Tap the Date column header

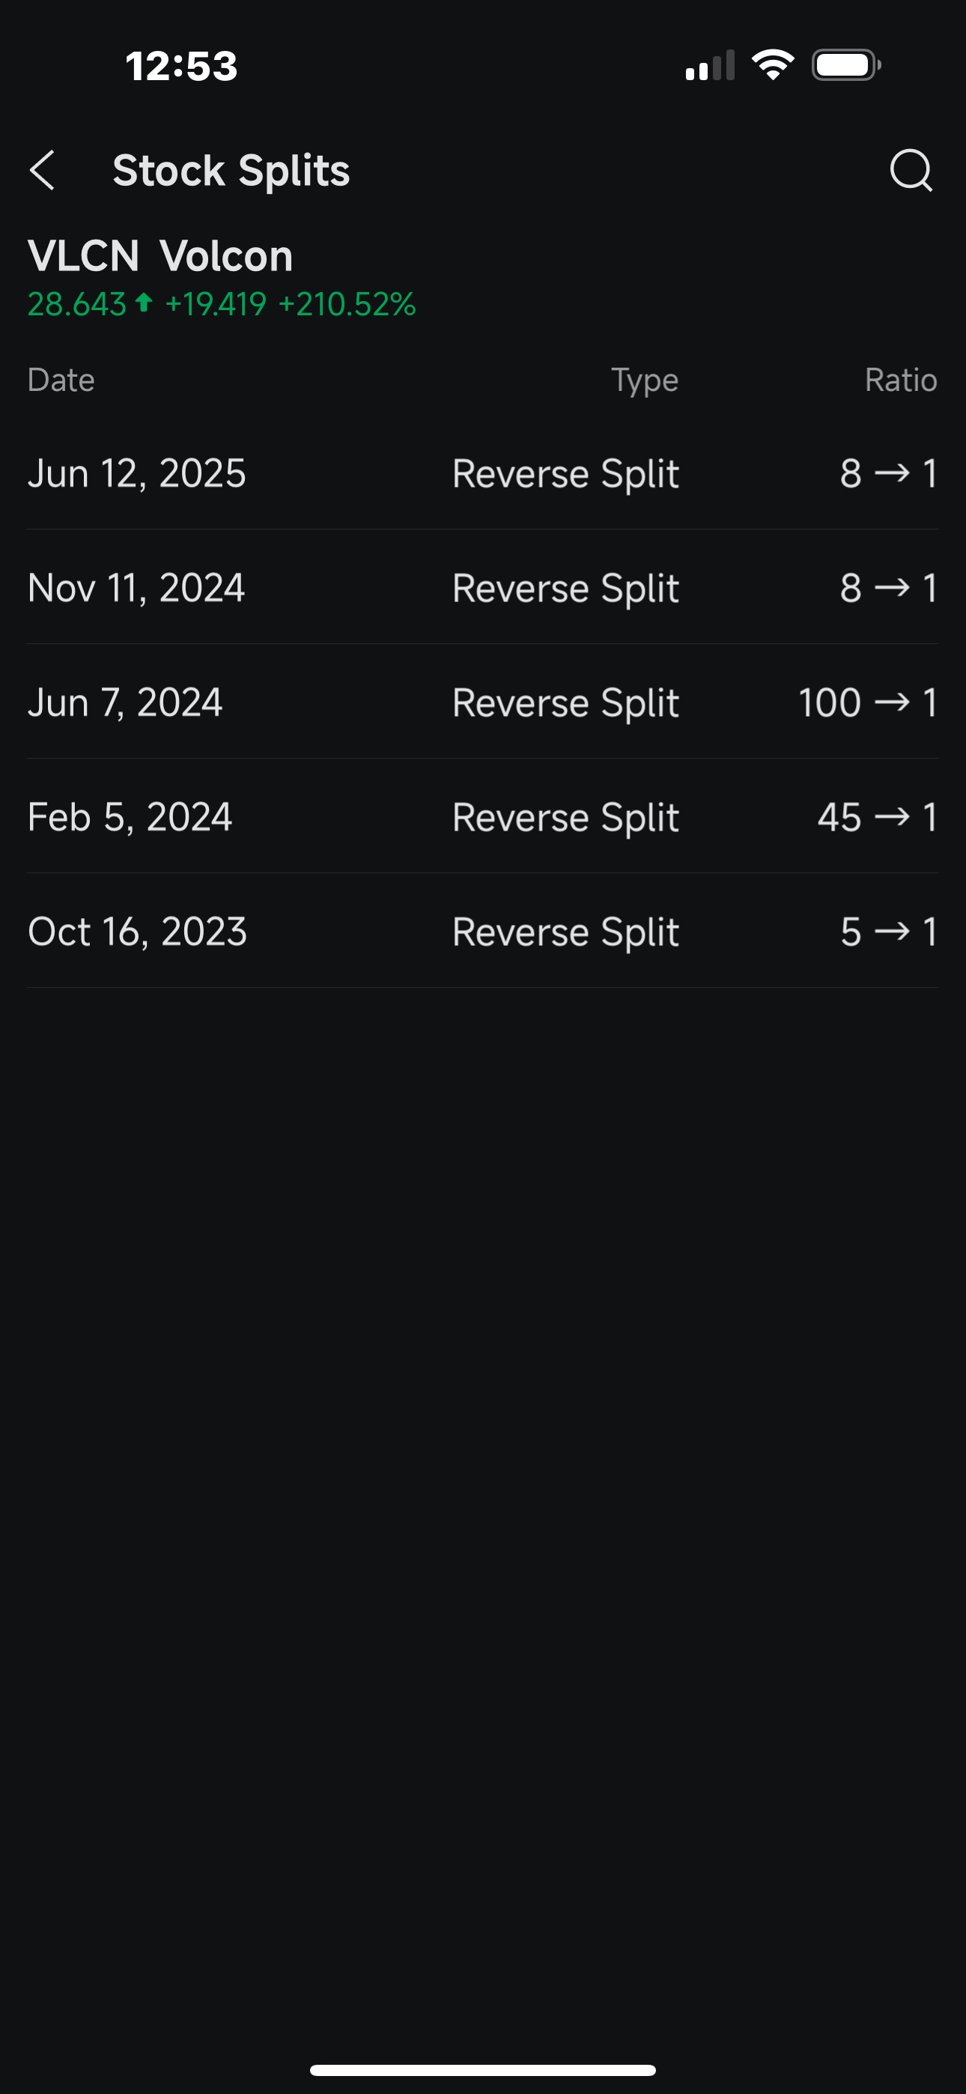click(x=61, y=380)
